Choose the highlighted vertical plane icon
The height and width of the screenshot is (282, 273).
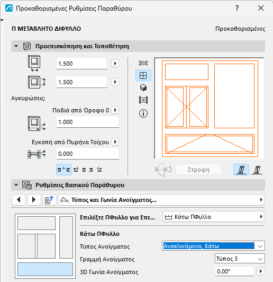coord(241,170)
